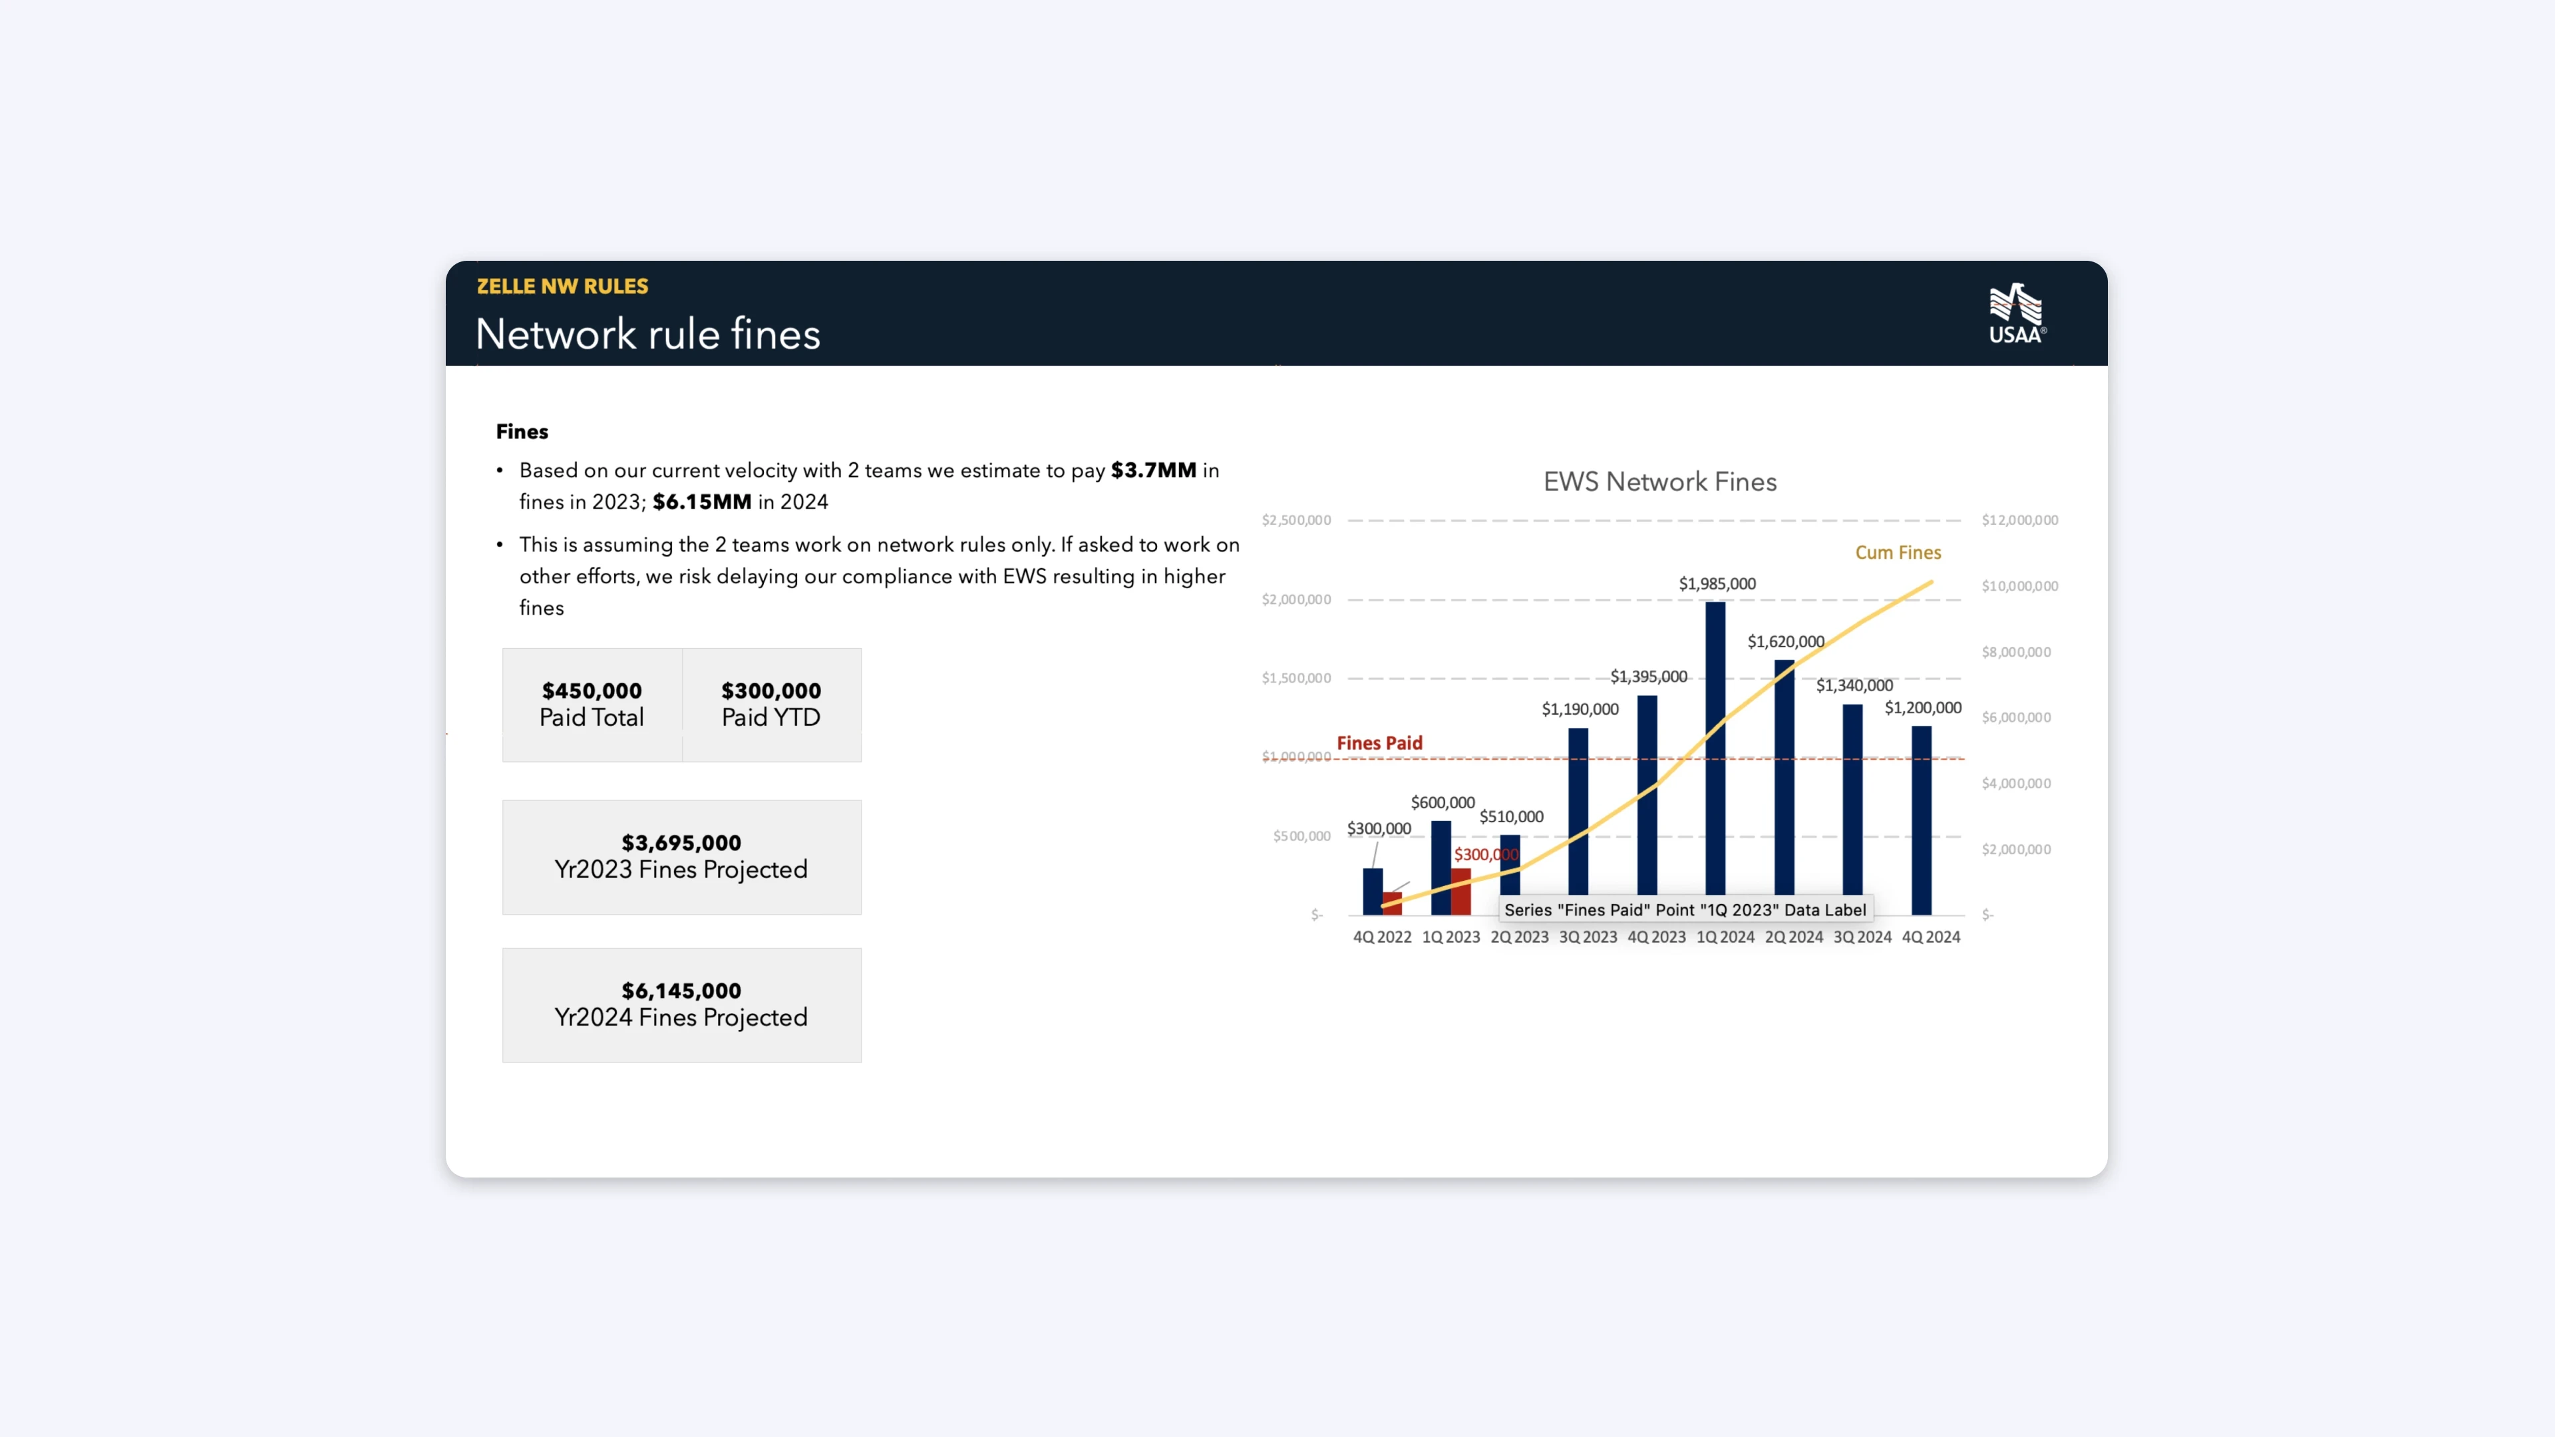
Task: Click the Yr2024 Fines Projected box
Action: click(x=681, y=1005)
